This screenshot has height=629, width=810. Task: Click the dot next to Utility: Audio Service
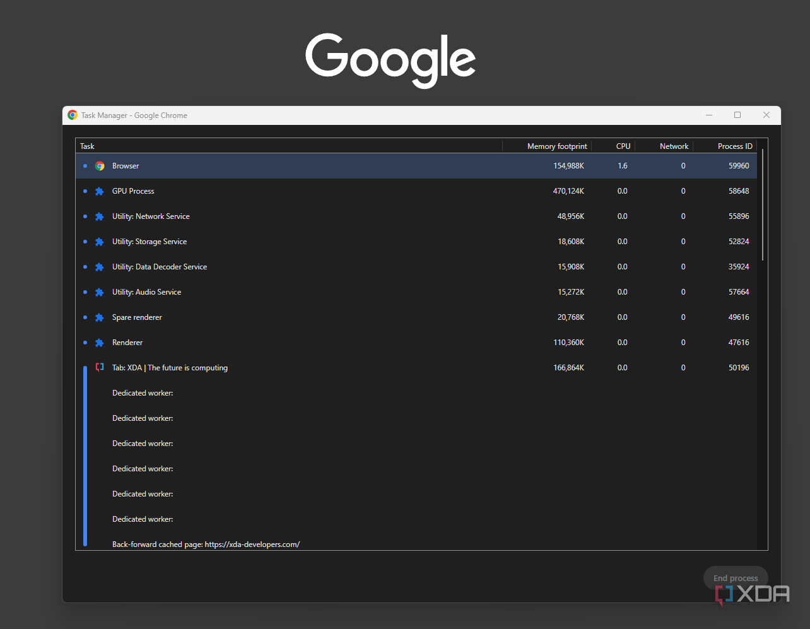tap(85, 291)
